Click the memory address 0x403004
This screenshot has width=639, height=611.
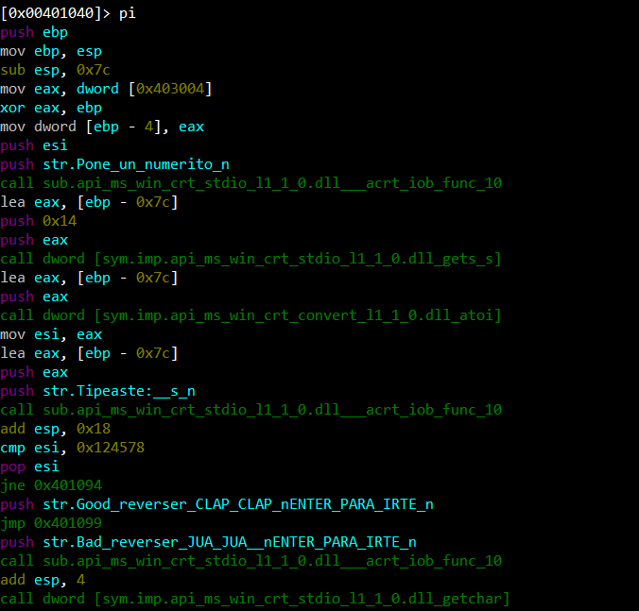(171, 89)
